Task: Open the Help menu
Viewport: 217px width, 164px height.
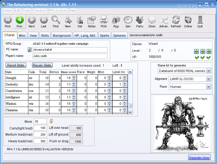Action: coord(73,10)
